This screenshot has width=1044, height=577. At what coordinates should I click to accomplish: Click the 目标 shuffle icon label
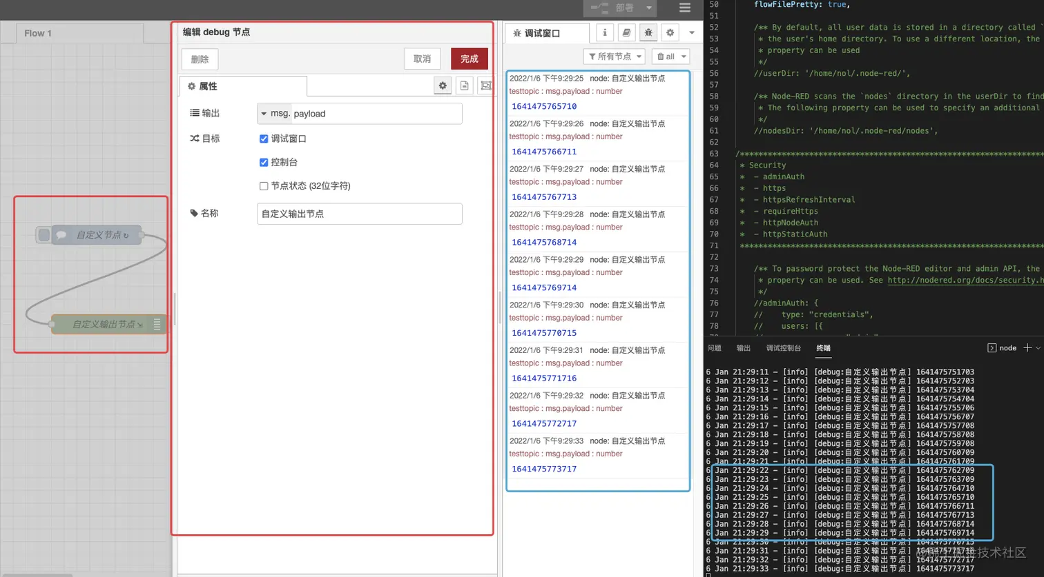(205, 139)
